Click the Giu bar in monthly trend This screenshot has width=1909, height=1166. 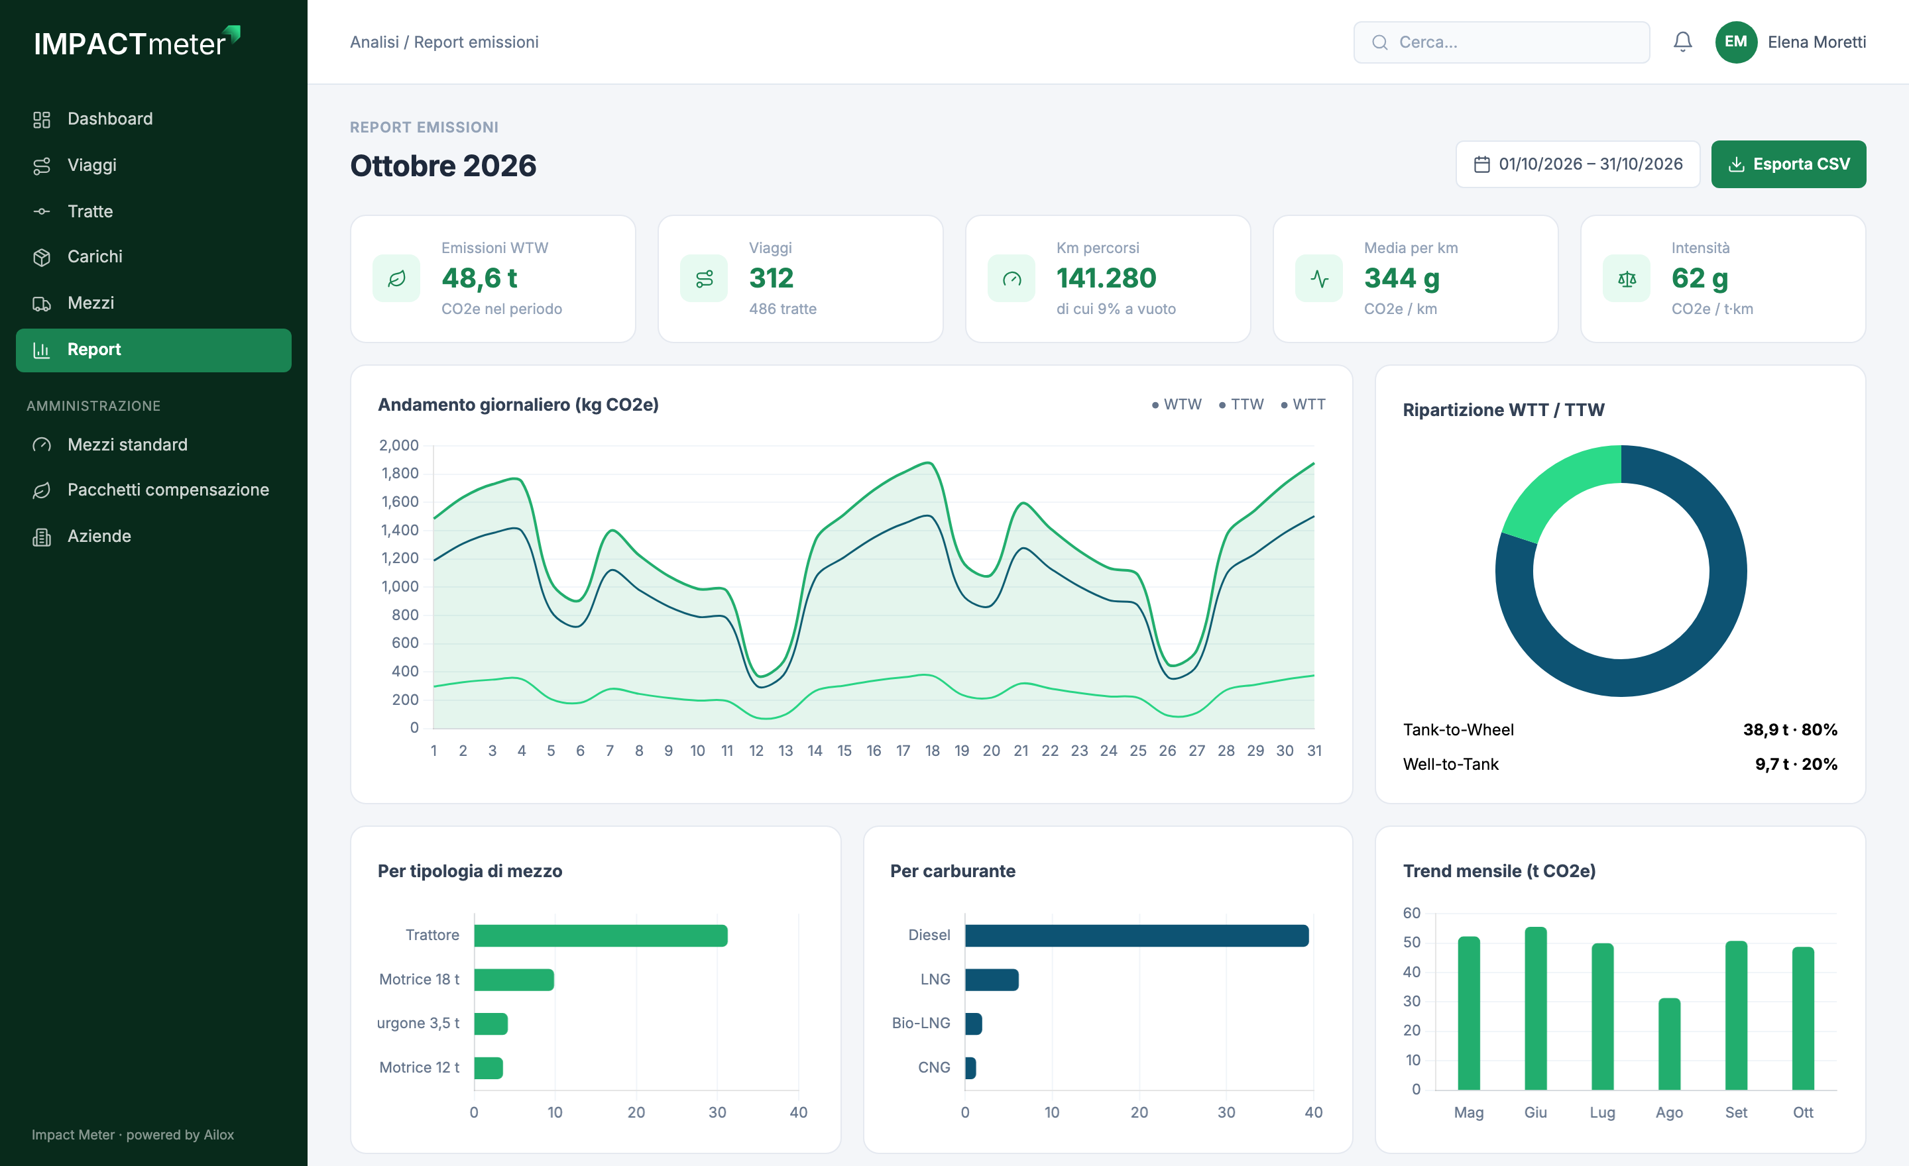click(1536, 1008)
